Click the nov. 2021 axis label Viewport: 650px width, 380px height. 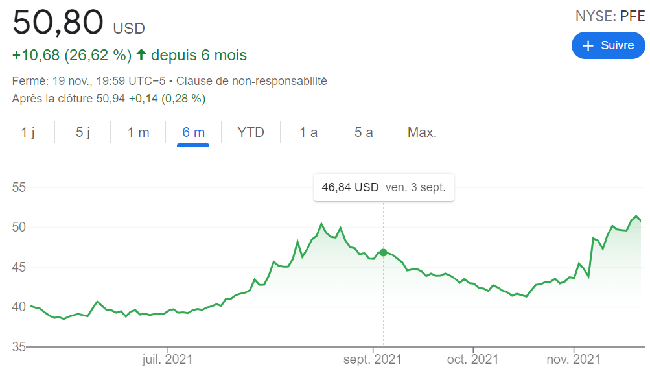pos(574,359)
